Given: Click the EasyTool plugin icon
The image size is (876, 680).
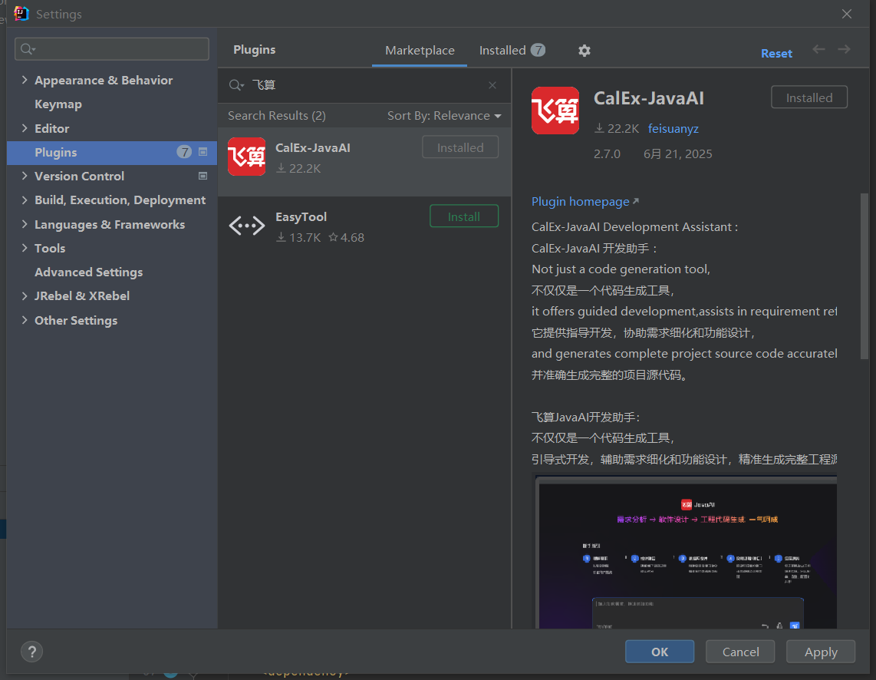Looking at the screenshot, I should (246, 226).
